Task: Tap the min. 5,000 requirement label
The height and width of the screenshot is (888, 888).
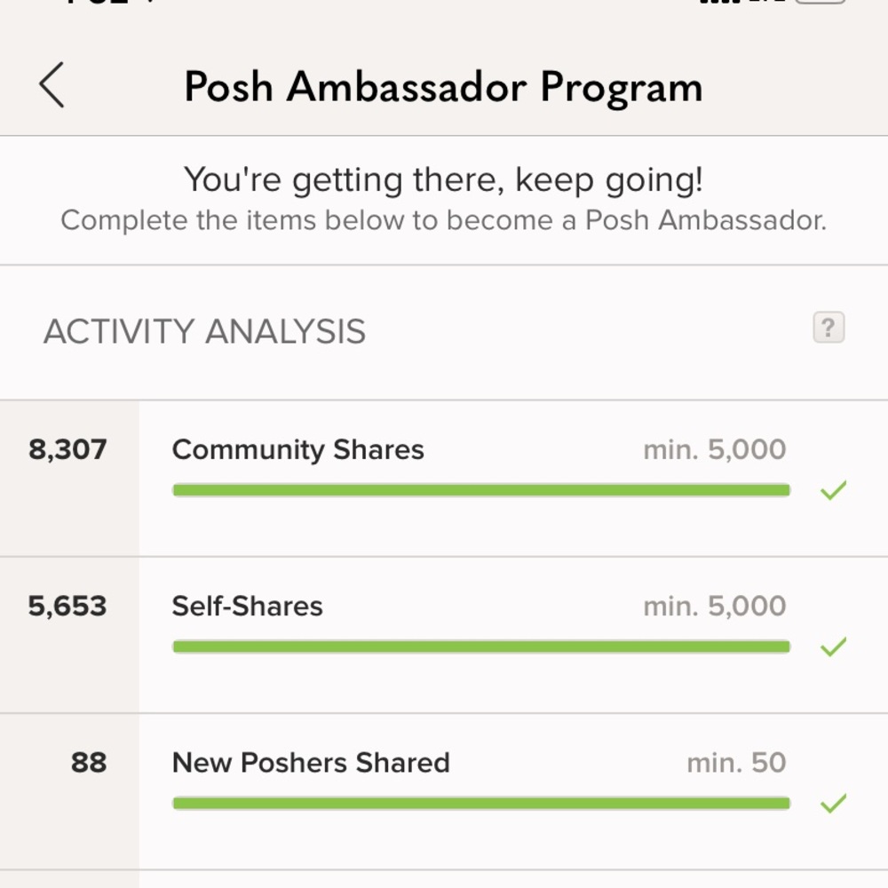Action: click(x=714, y=449)
